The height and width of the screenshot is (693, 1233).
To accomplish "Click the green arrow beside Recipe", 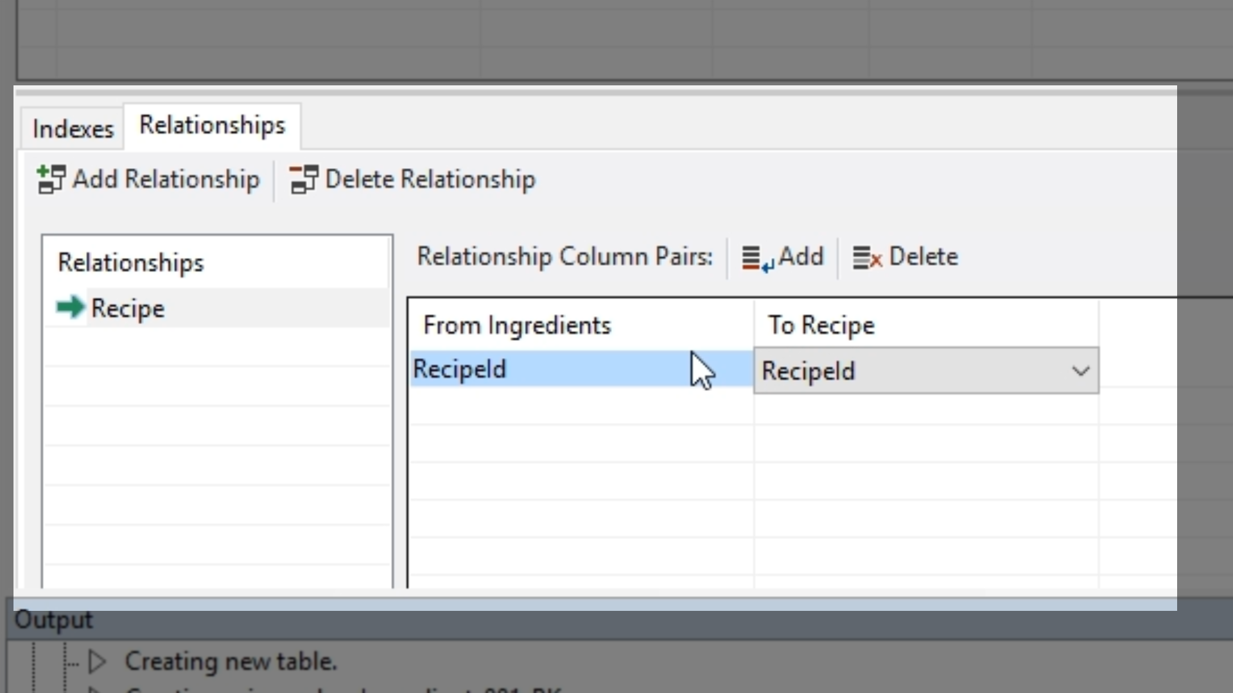I will pos(70,307).
